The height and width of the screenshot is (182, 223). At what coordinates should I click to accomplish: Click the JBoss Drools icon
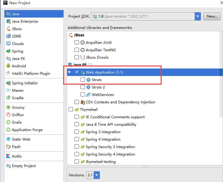(83, 57)
